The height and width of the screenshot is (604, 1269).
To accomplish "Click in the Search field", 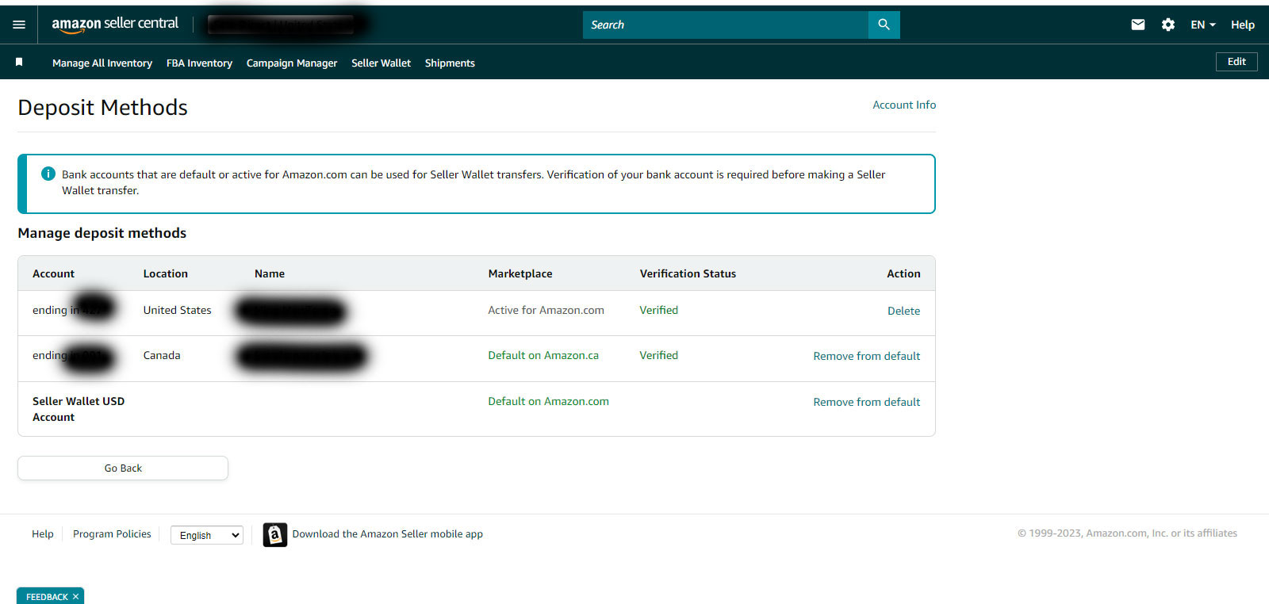I will coord(725,25).
